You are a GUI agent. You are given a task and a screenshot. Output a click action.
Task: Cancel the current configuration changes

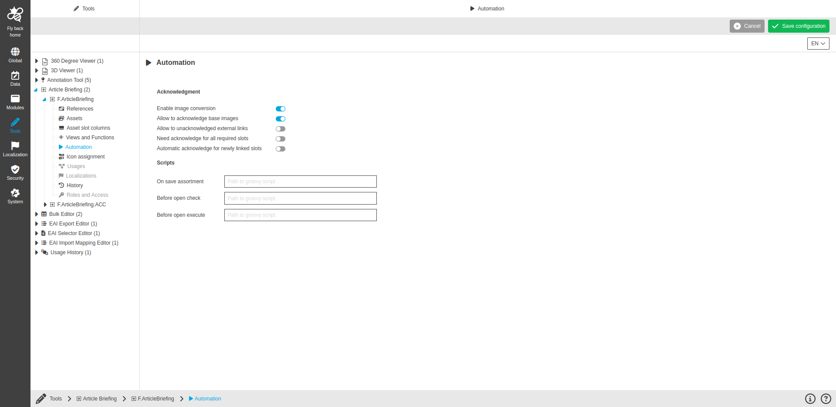(x=747, y=26)
